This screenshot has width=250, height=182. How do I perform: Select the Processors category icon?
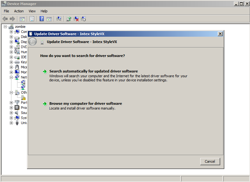[x=17, y=108]
